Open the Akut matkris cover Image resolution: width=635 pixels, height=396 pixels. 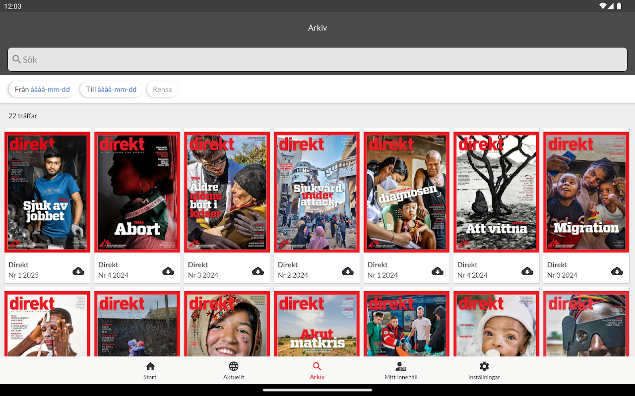coord(317,324)
